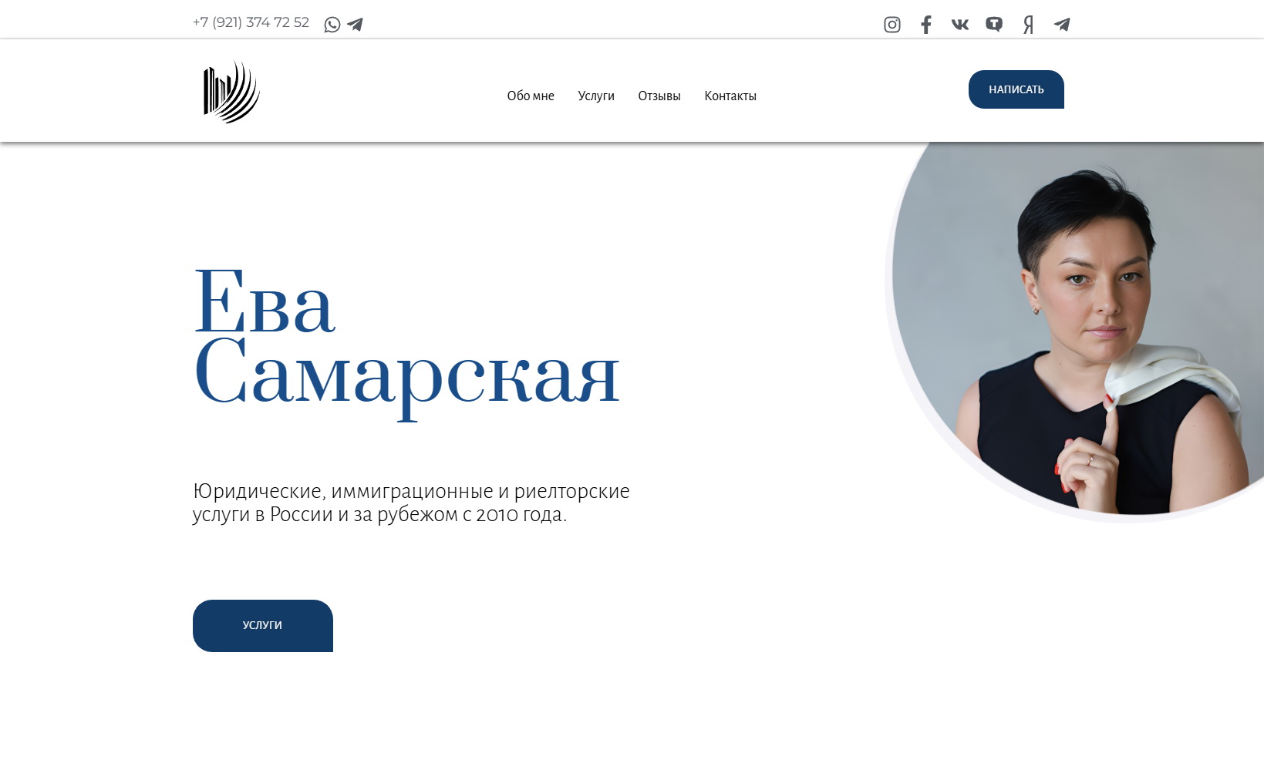
Task: Message via WhatsApp icon near phone number
Action: click(332, 25)
